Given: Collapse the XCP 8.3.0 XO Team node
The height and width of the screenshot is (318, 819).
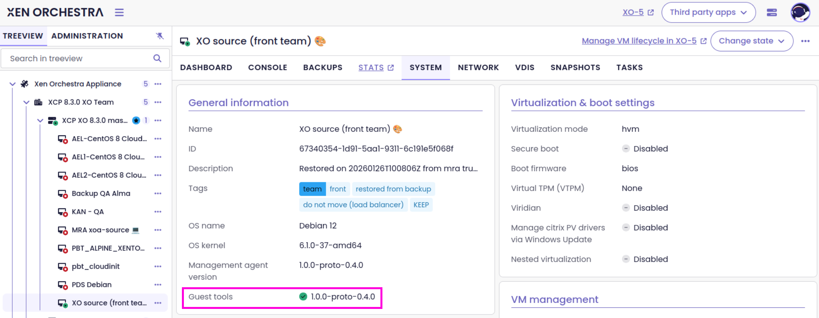Looking at the screenshot, I should (x=26, y=102).
